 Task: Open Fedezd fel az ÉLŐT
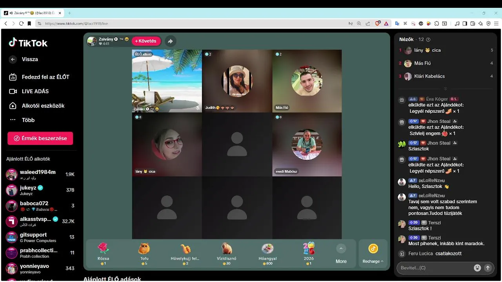[39, 77]
